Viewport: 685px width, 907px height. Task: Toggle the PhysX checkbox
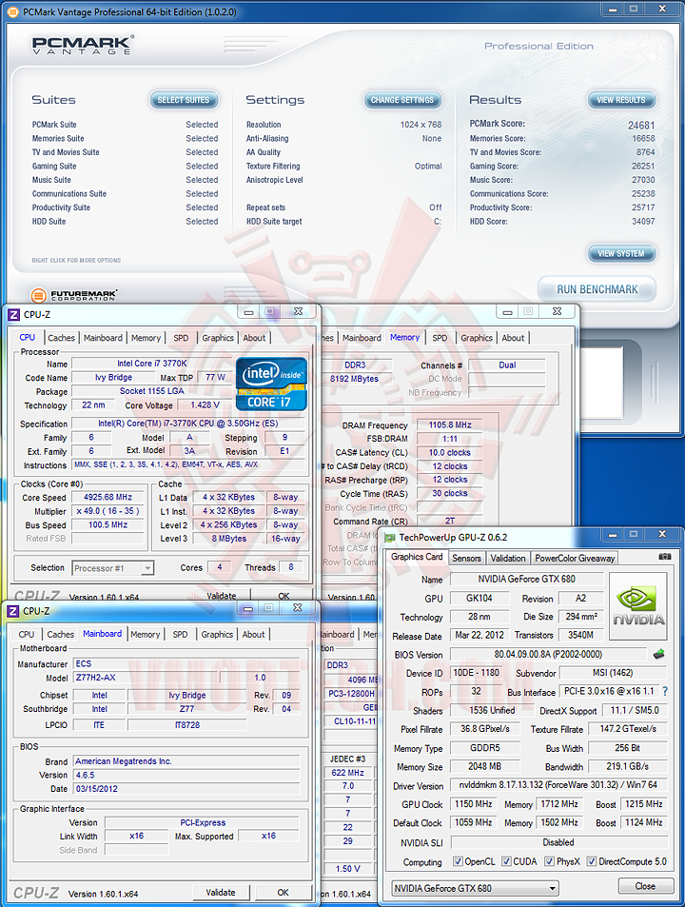tap(550, 861)
